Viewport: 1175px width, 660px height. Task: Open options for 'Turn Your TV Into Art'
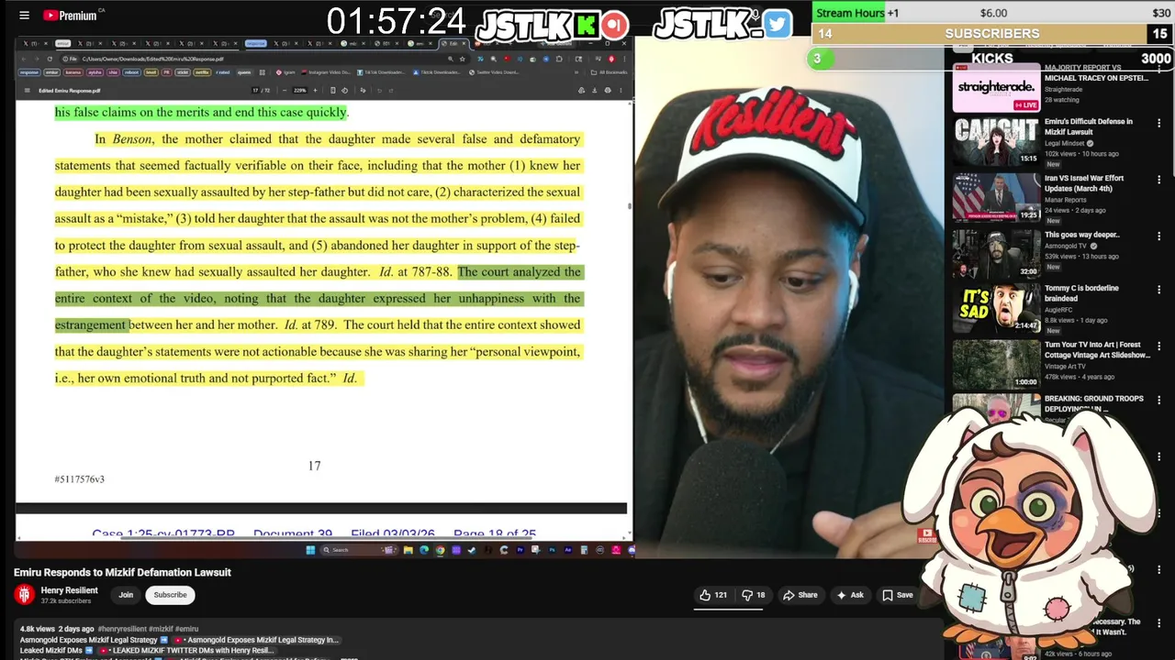coord(1158,346)
